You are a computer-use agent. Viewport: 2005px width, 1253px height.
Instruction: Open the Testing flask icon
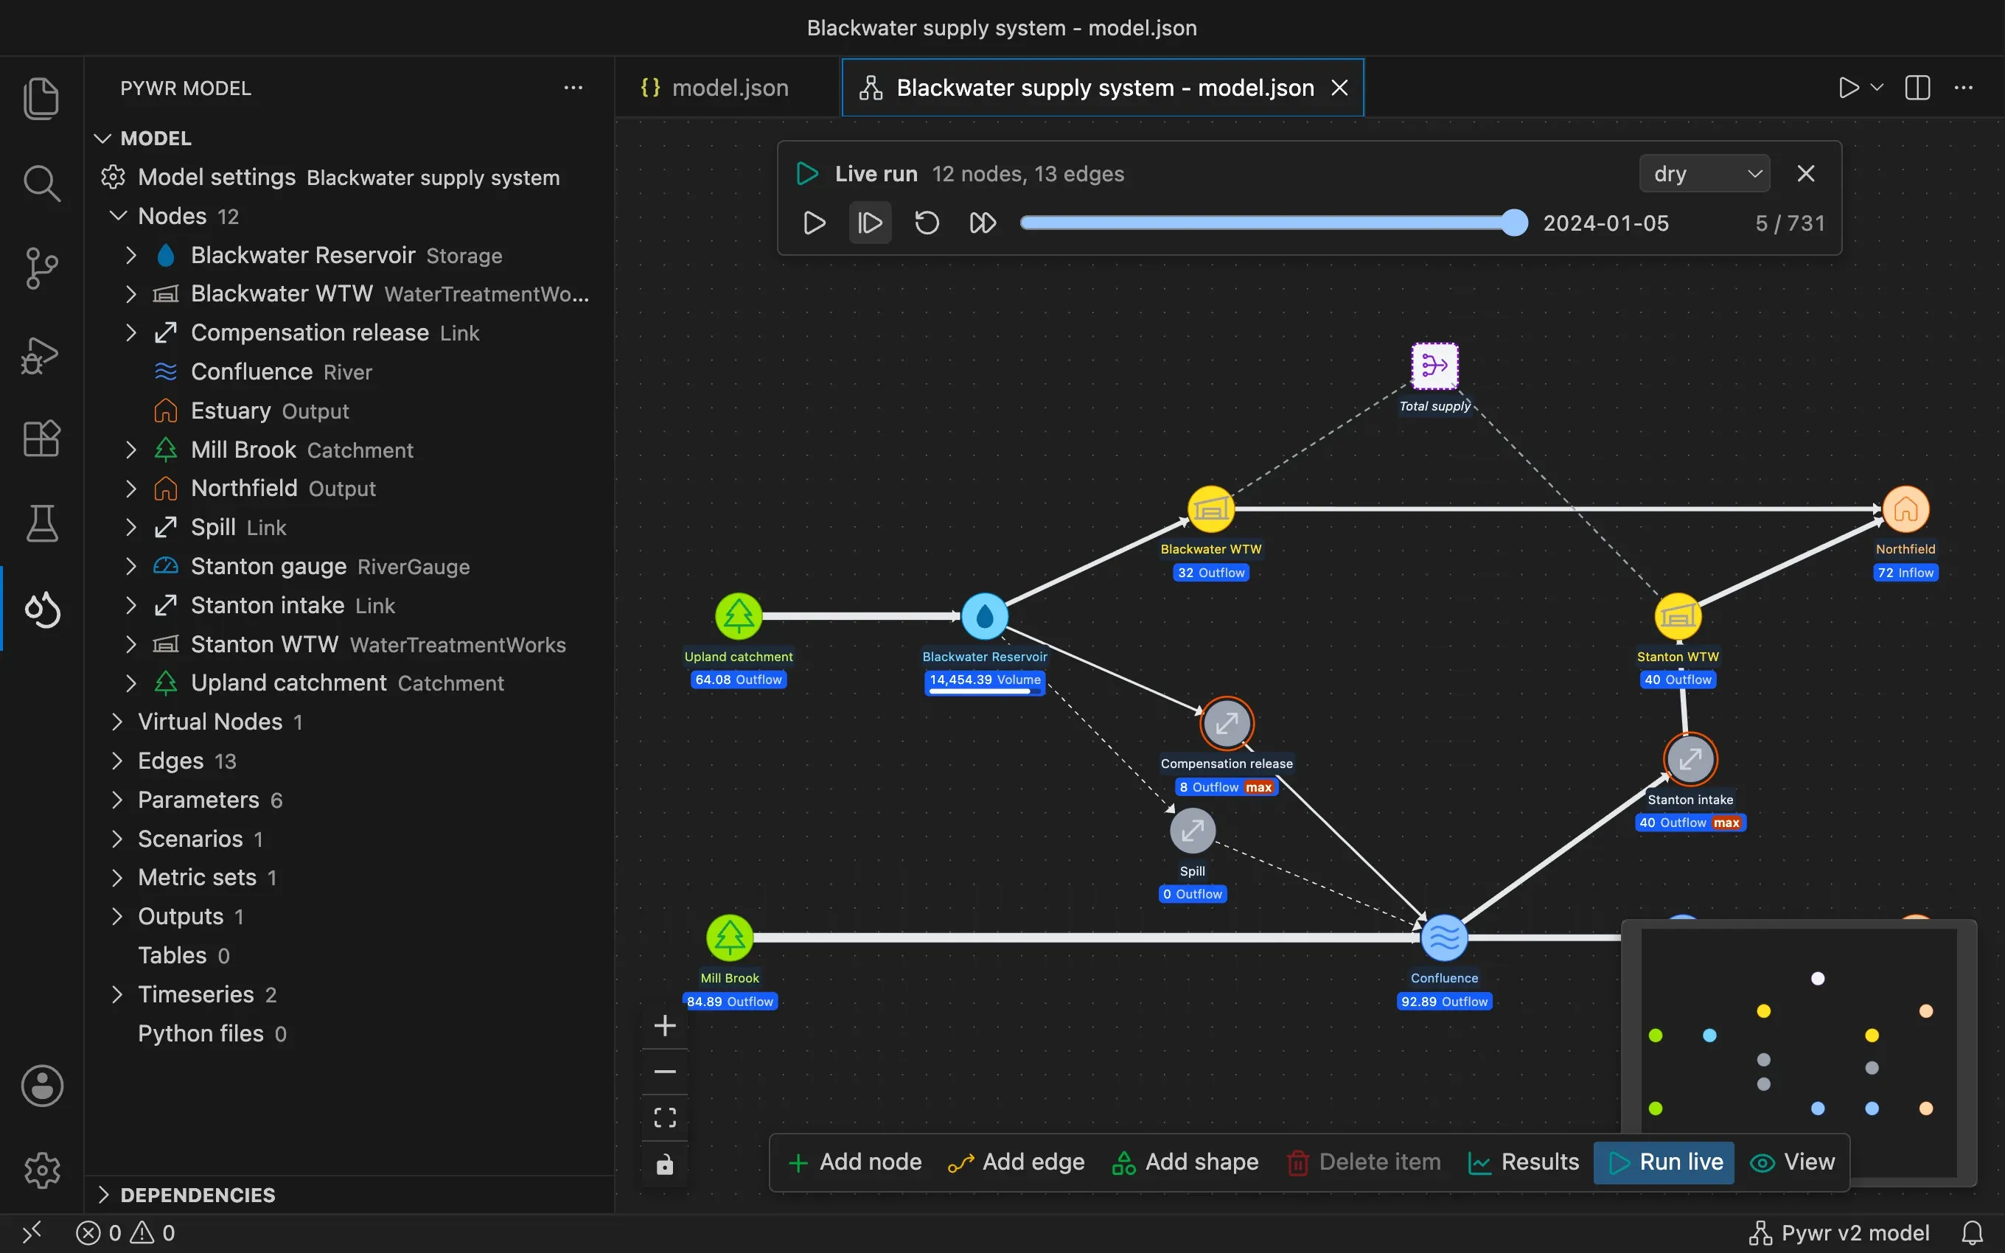click(41, 524)
